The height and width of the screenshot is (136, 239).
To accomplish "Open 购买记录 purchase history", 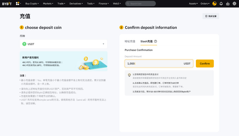I will (x=211, y=16).
